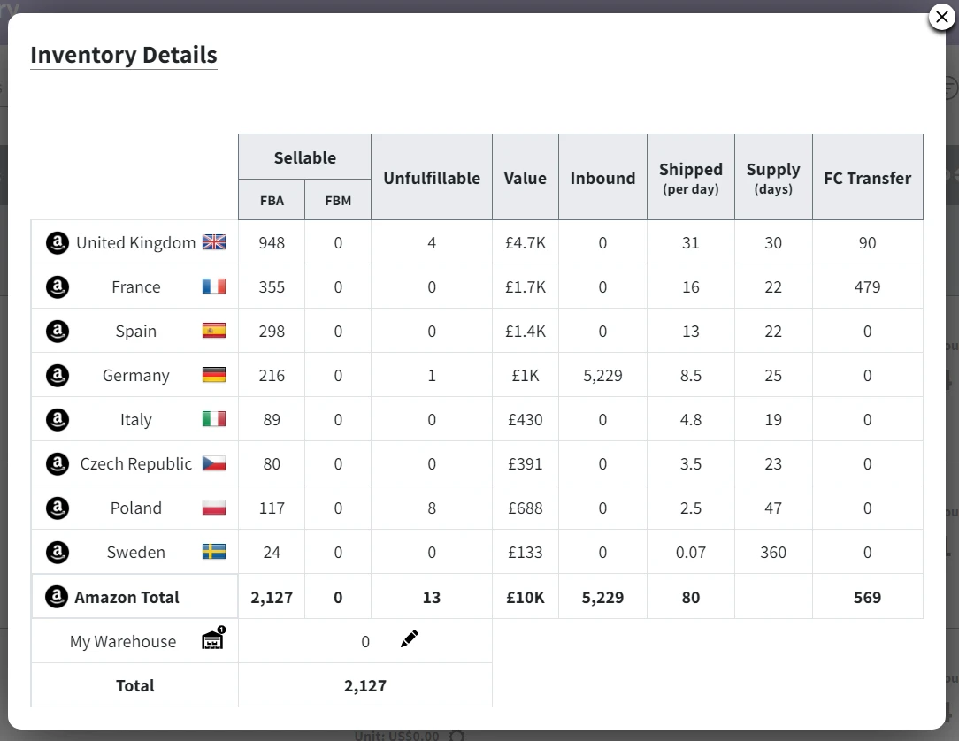Click the Amazon logo in the Czech Republic row
The image size is (959, 741).
click(58, 464)
